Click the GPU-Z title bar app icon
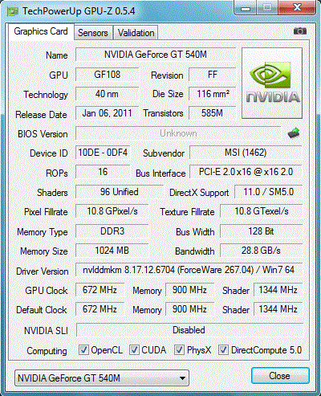Screen dimensions: 321x396 12,11
